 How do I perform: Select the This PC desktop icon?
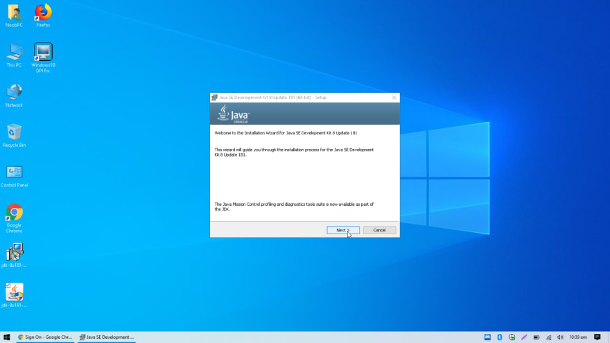pos(14,56)
